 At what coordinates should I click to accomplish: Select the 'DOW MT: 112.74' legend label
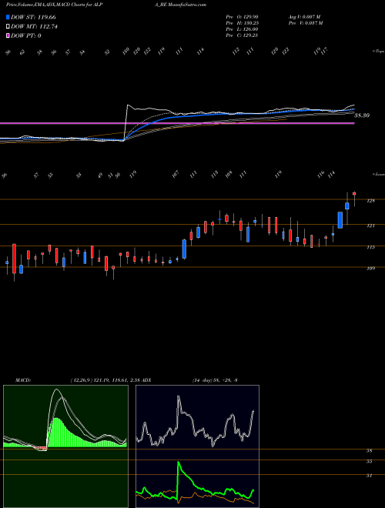point(34,27)
